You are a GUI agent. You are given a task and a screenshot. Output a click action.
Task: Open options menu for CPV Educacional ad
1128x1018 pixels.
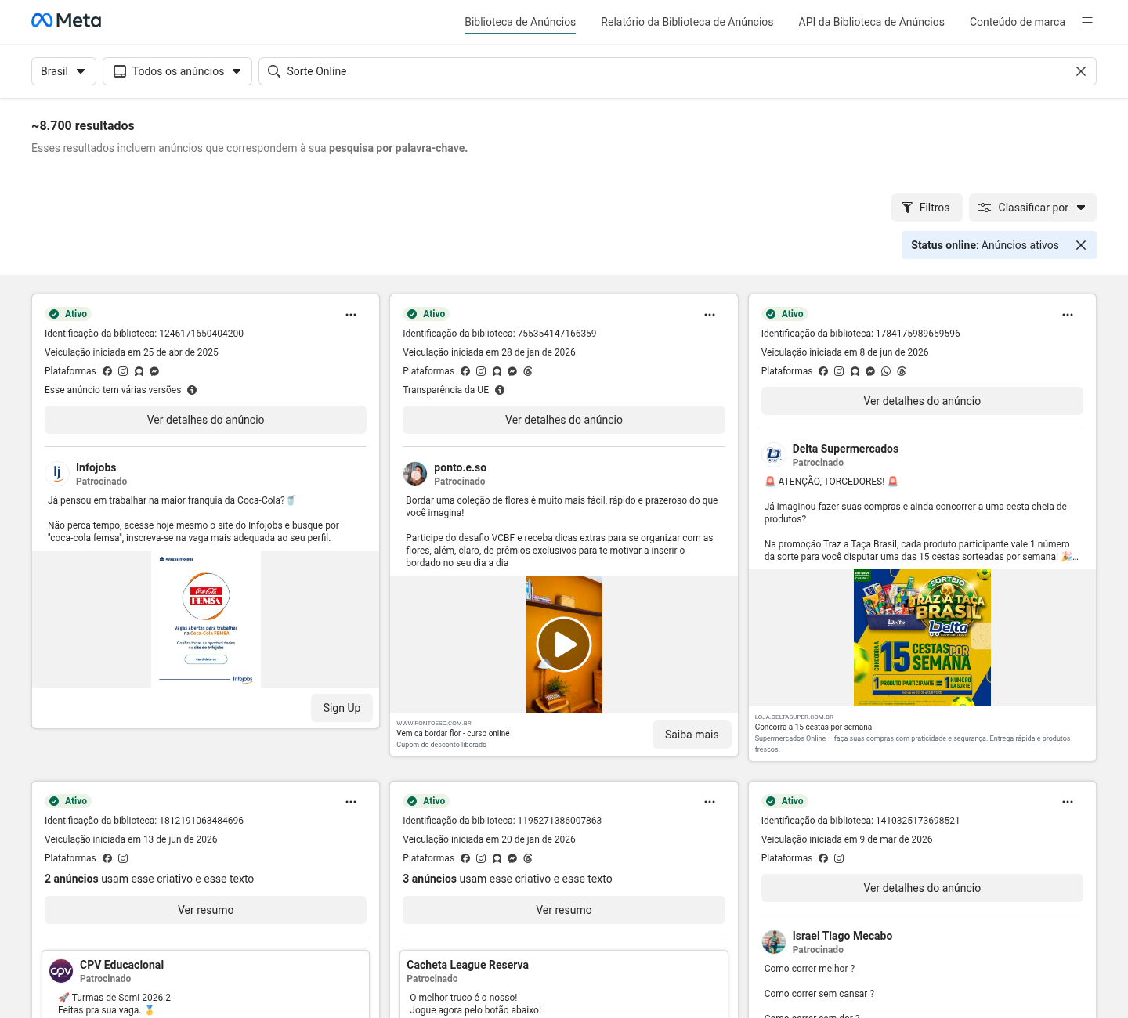[351, 802]
